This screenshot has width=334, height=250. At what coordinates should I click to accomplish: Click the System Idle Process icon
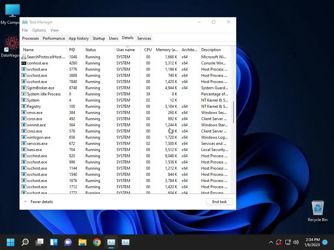click(x=24, y=94)
